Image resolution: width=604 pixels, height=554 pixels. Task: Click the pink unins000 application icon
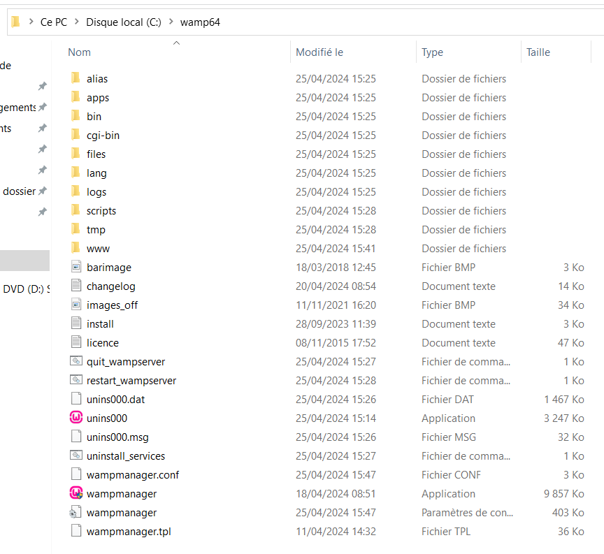(x=76, y=417)
